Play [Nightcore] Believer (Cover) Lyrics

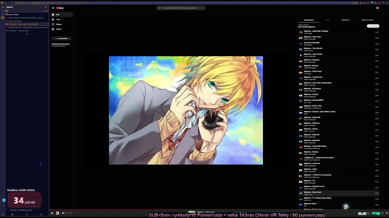(x=339, y=159)
